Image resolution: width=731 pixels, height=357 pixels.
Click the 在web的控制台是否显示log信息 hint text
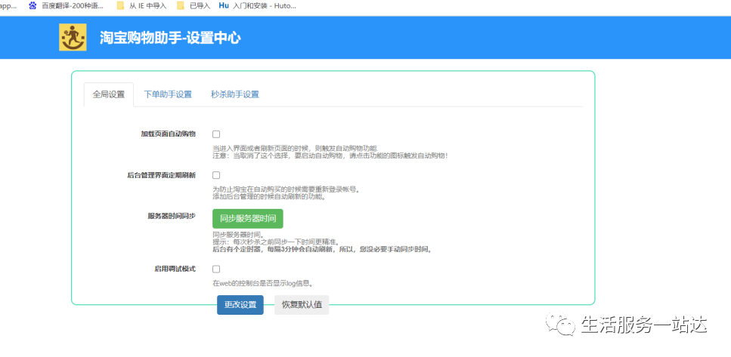coord(262,283)
